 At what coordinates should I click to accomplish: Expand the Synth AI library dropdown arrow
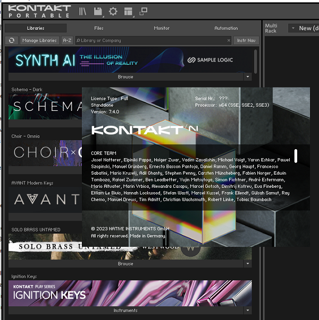(248, 77)
